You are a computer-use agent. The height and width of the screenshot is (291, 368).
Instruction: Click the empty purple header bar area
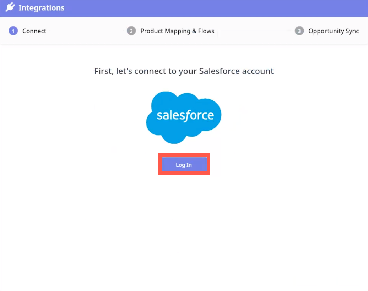coord(213,8)
